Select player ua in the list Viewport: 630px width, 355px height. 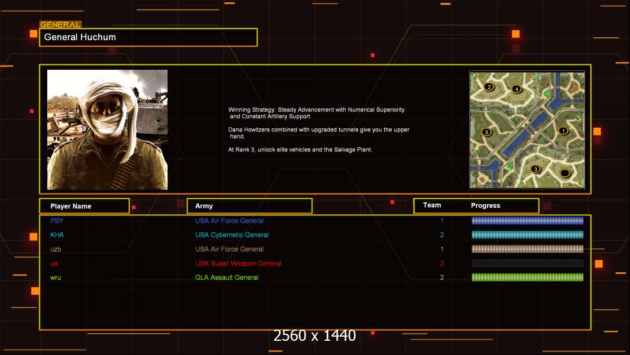54,263
